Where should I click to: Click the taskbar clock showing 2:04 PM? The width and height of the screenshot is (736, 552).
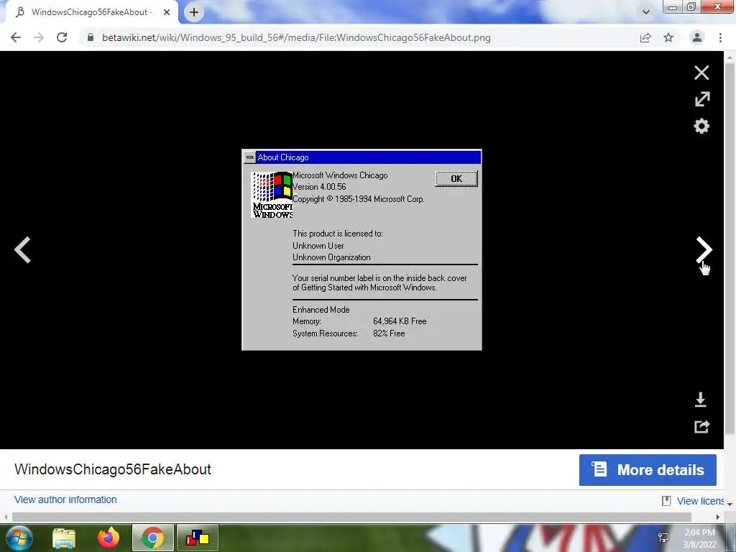click(700, 538)
